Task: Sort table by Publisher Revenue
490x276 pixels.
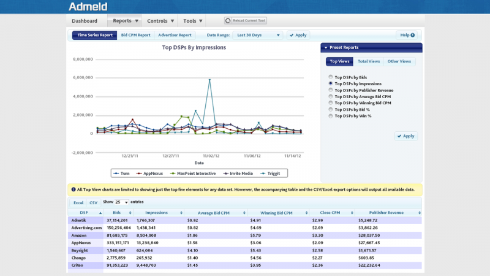Action: (x=388, y=213)
